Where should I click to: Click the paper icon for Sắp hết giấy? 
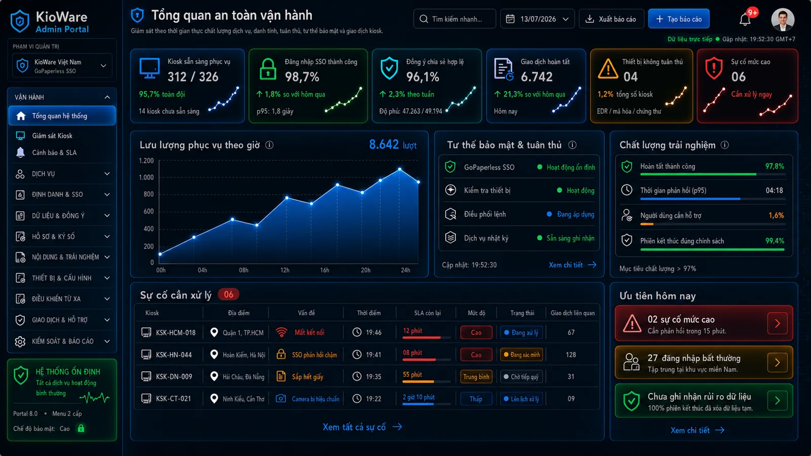pos(281,376)
